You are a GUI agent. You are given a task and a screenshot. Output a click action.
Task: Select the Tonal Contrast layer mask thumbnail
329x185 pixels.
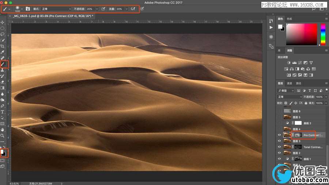[x=298, y=147]
